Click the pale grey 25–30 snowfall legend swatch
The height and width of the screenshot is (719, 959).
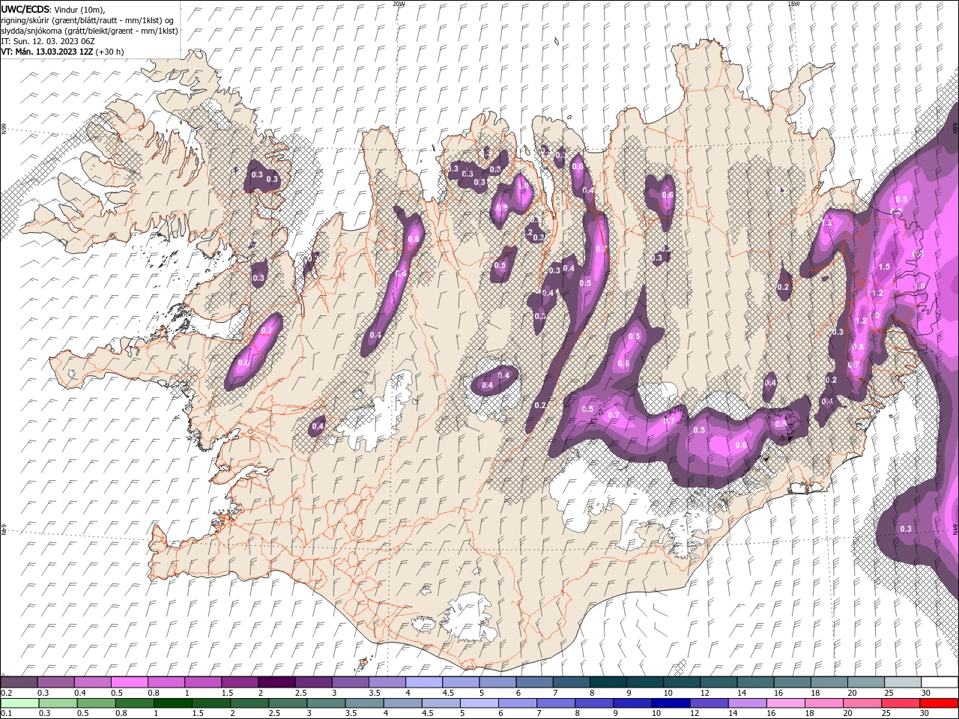coord(903,682)
